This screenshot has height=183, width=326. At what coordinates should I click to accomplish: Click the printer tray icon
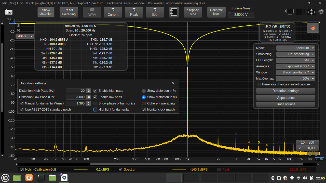[x=292, y=178]
